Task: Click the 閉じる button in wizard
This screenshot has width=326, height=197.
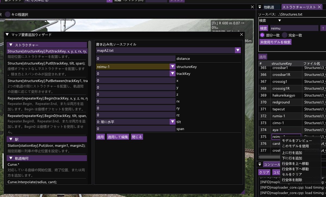Action: click(137, 137)
